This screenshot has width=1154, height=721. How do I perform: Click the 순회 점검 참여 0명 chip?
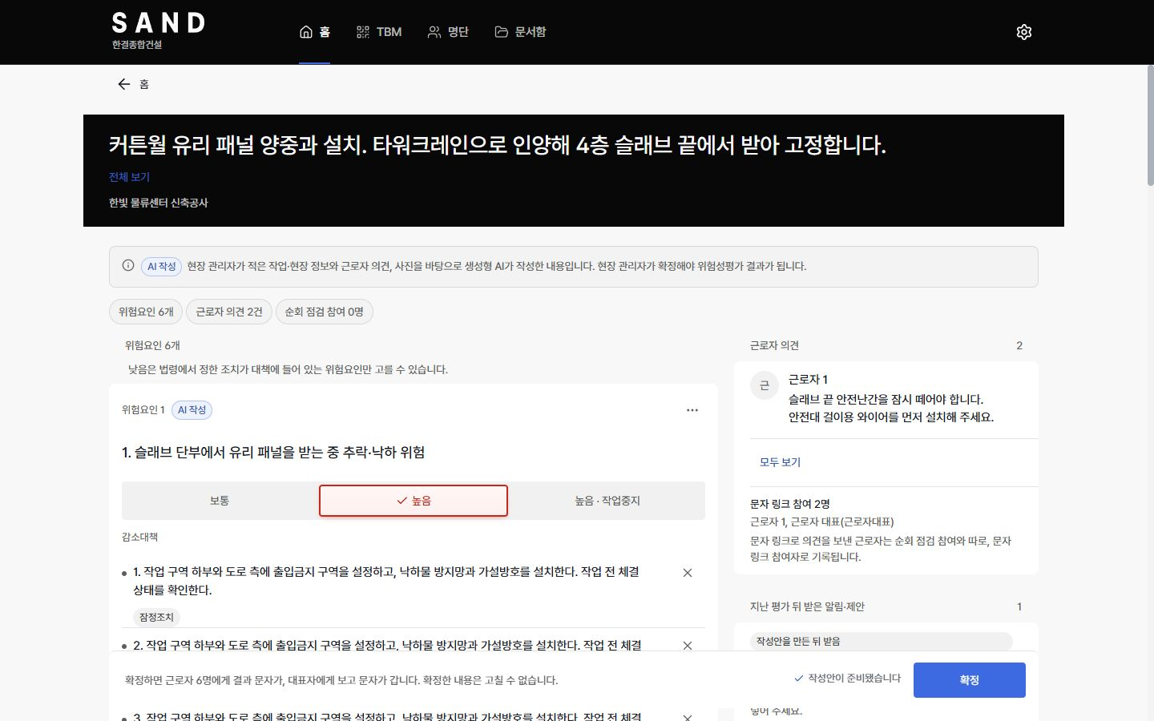(325, 312)
